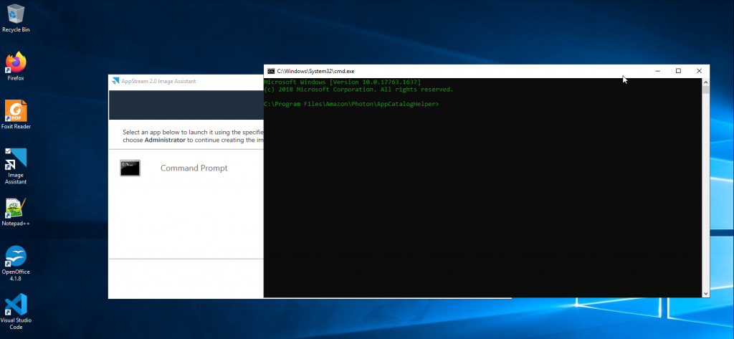Click the cmd scrollbar up arrow

706,82
